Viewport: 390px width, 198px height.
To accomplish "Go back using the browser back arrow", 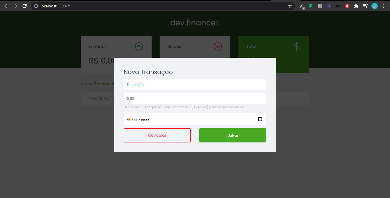I will pyautogui.click(x=6, y=6).
